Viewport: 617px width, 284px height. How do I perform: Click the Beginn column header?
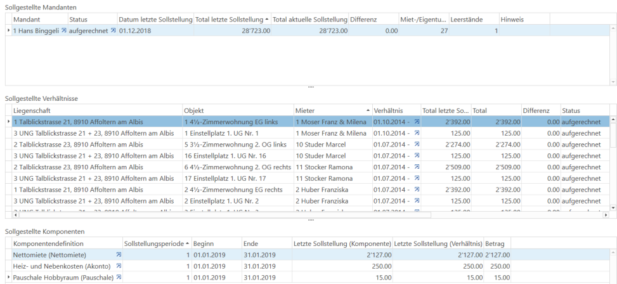coord(216,243)
